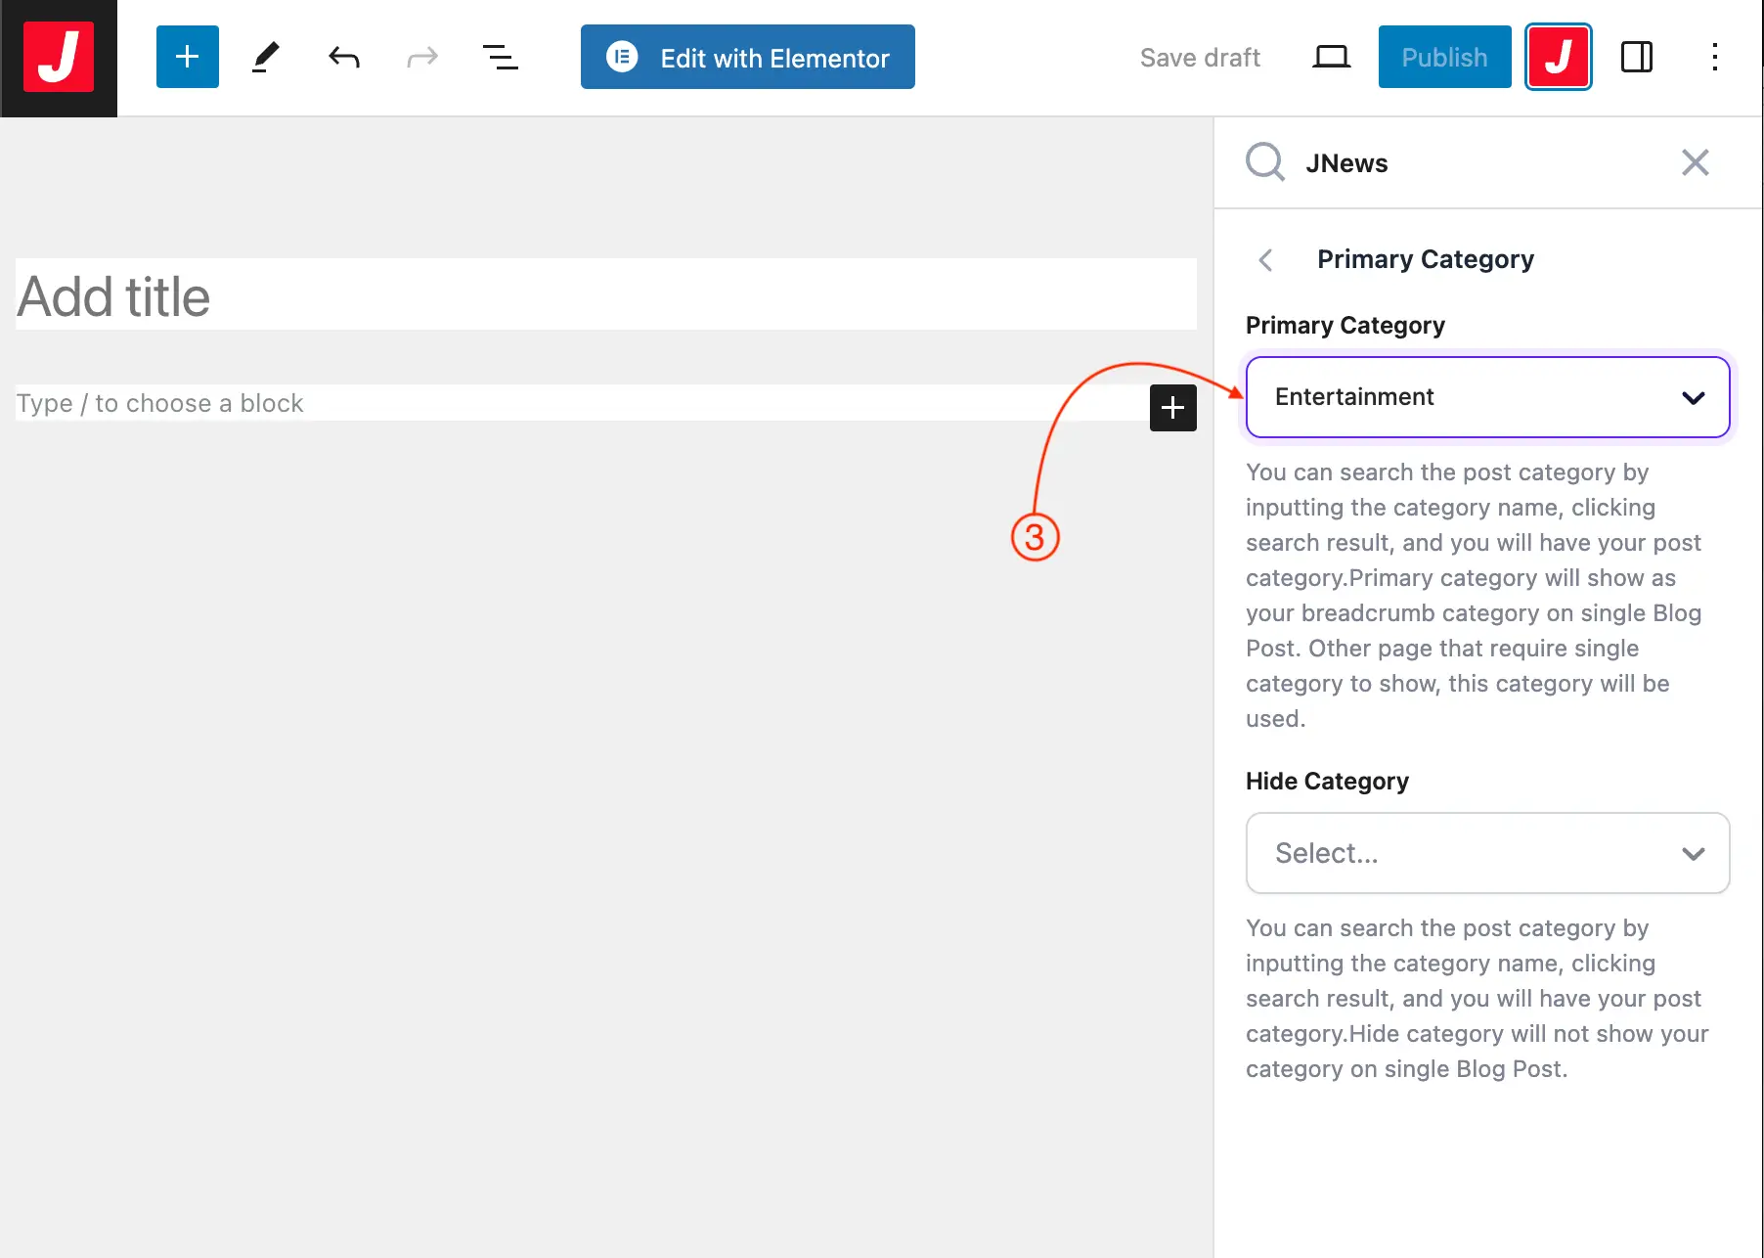The width and height of the screenshot is (1764, 1258).
Task: Click the JNews logo in top-left corner
Action: pyautogui.click(x=59, y=58)
